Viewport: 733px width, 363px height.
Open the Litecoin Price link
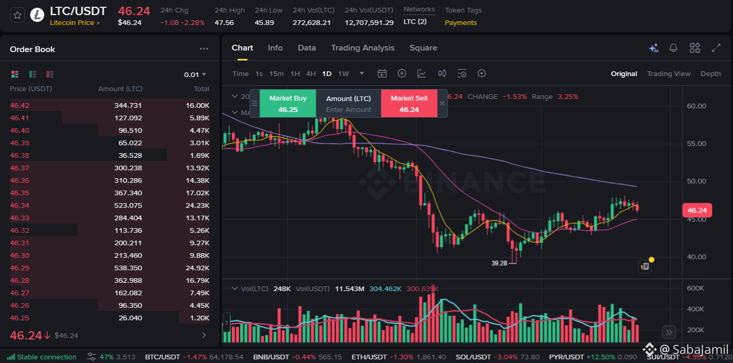tap(74, 23)
